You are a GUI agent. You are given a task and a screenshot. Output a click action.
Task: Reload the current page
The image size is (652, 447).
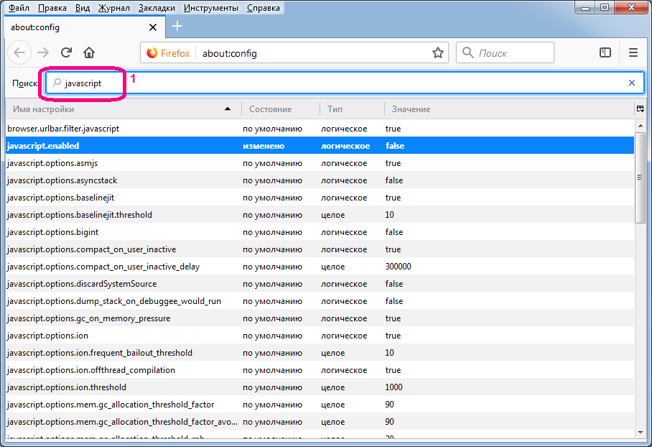(66, 52)
